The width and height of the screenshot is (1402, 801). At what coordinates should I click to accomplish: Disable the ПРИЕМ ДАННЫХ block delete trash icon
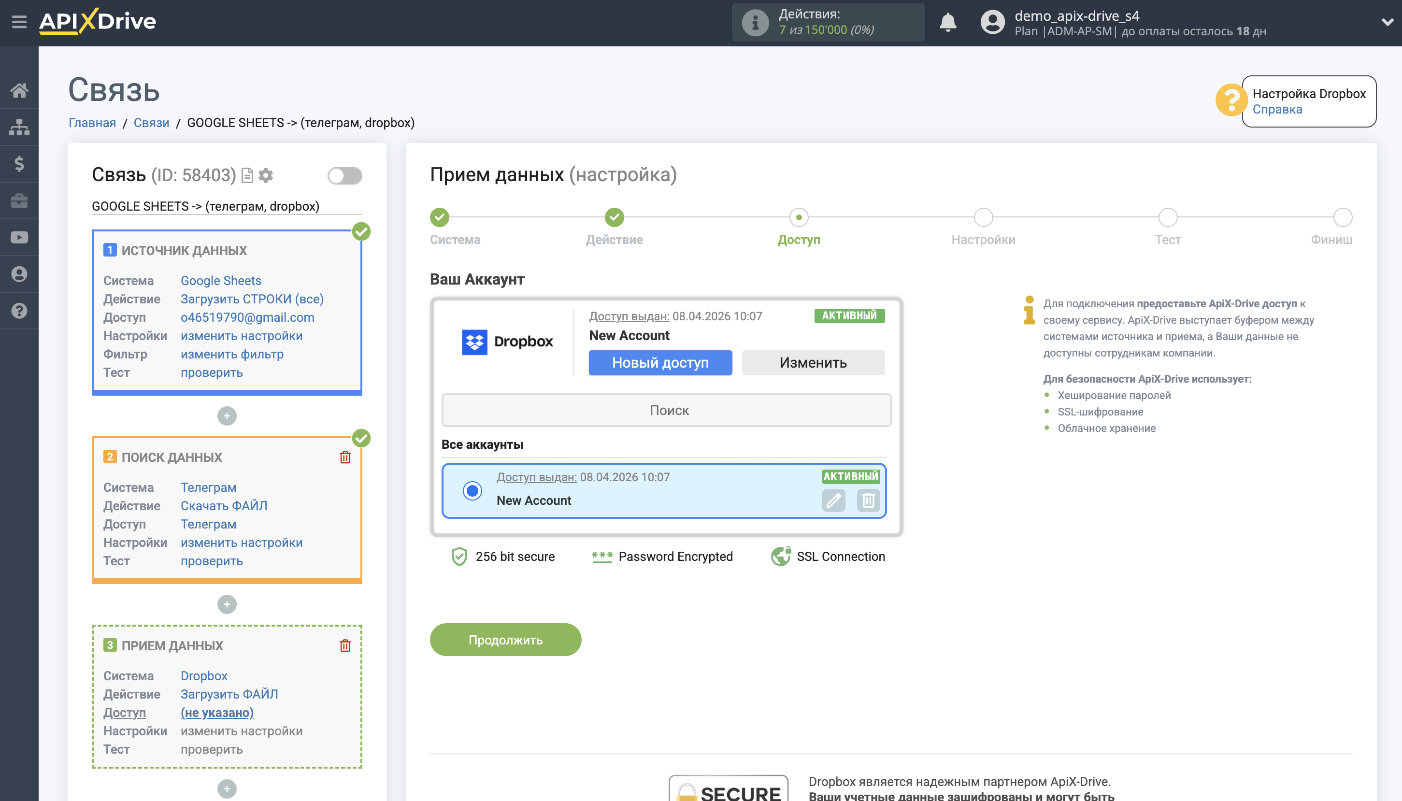tap(345, 645)
